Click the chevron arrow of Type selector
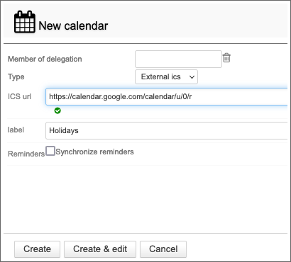Screen dimensions: 291x262 (192, 77)
